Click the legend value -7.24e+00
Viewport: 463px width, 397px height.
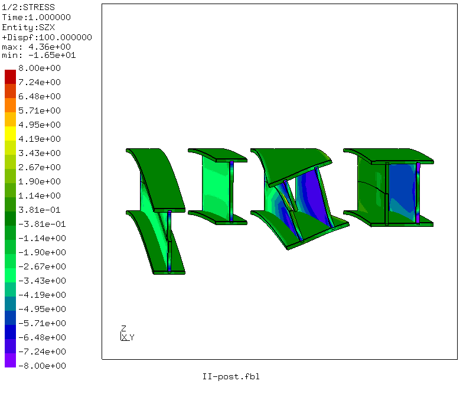tap(43, 352)
